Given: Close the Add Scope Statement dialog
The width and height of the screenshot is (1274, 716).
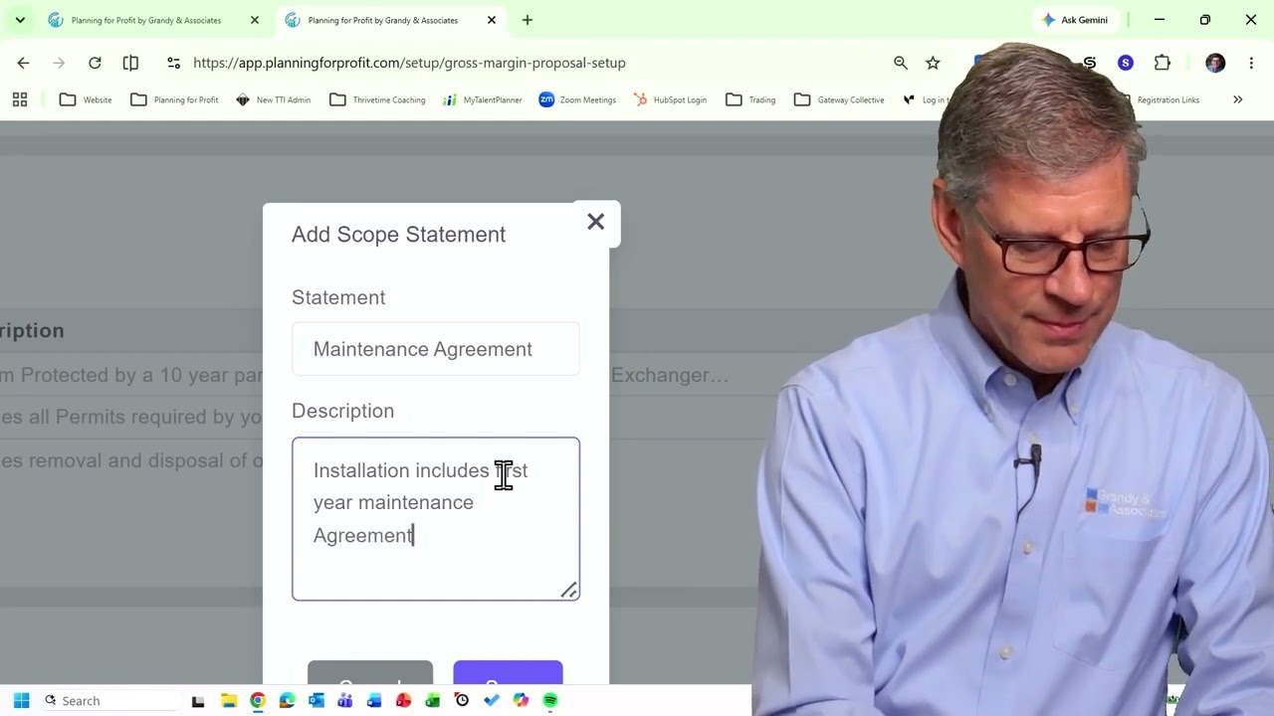Looking at the screenshot, I should 595,222.
